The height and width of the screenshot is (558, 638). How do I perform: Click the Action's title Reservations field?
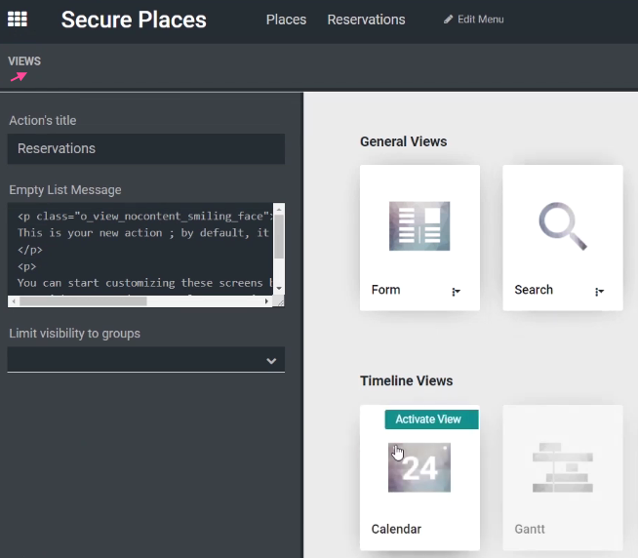(146, 148)
